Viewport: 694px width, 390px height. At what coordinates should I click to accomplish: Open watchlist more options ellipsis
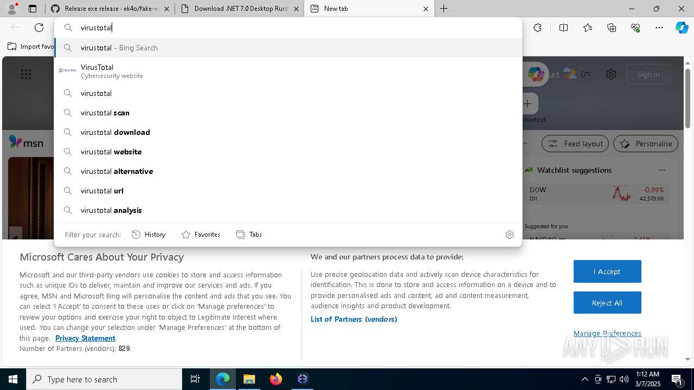click(x=661, y=170)
